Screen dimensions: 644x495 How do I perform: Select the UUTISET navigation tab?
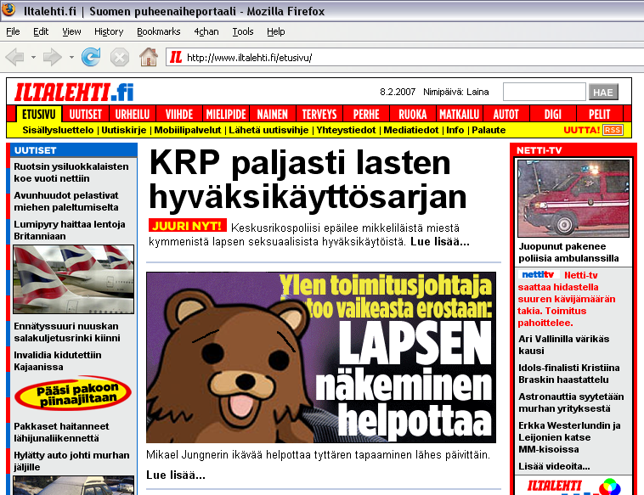point(86,114)
